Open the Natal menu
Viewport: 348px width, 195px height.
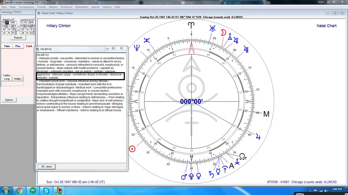[13, 7]
